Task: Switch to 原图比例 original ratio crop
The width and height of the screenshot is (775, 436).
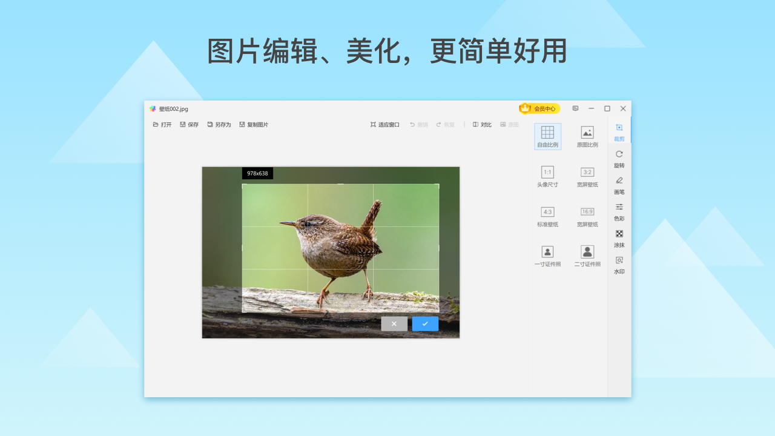Action: tap(586, 136)
